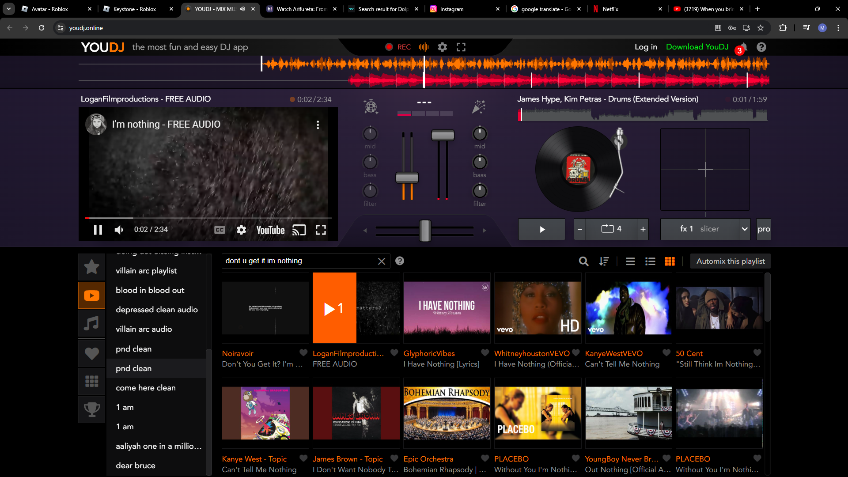Start recording with the REC button

398,47
